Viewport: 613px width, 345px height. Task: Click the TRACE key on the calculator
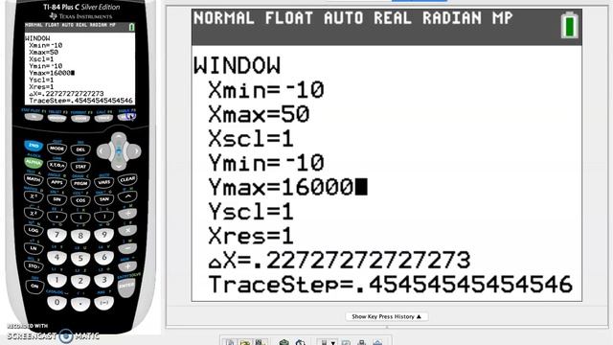point(103,119)
